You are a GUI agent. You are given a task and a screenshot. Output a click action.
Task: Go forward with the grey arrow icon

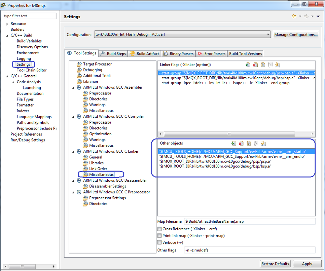306,16
